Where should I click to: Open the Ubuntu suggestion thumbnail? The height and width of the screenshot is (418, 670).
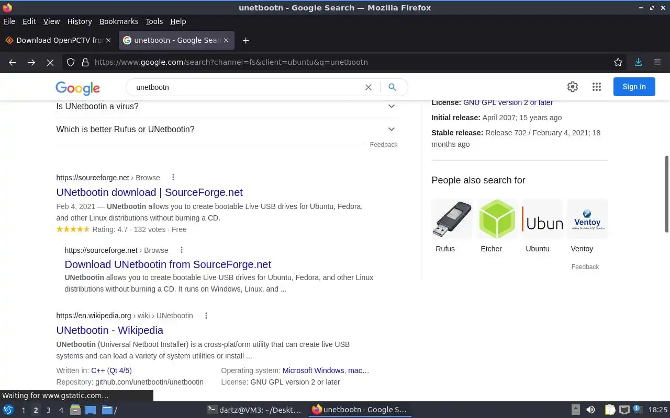(x=542, y=218)
